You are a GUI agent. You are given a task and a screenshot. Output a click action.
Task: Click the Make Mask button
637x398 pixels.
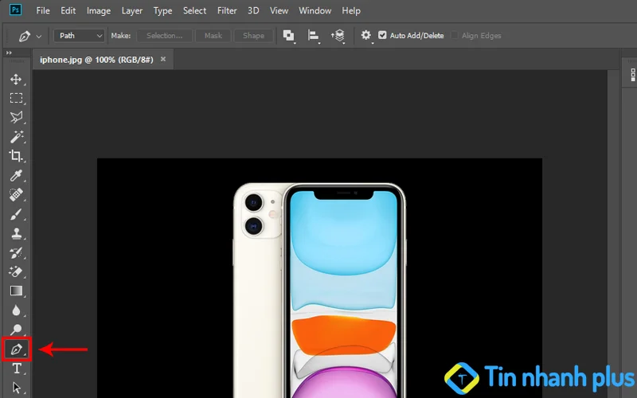[213, 36]
